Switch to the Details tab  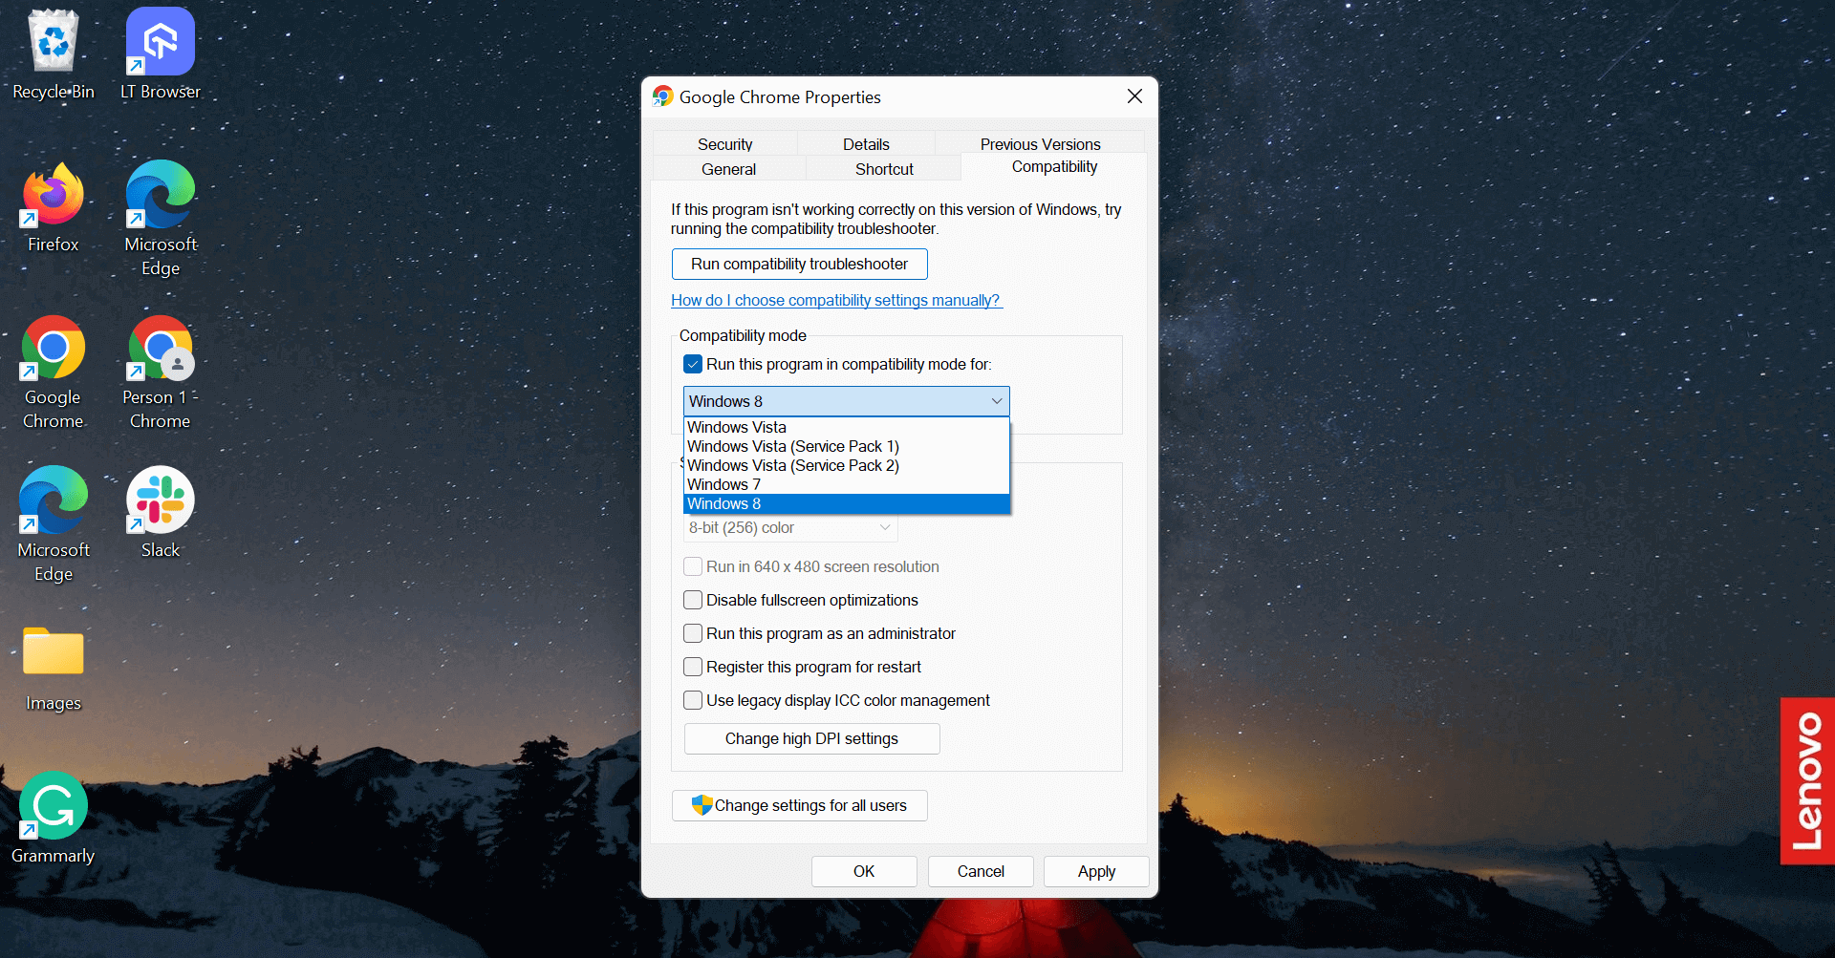pyautogui.click(x=866, y=143)
